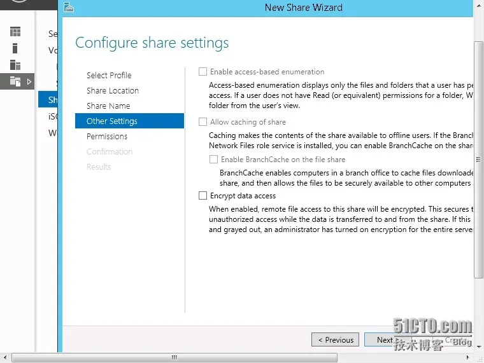Viewport: 484px width, 363px height.
Task: Click the Configure share settings heading
Action: tap(152, 43)
